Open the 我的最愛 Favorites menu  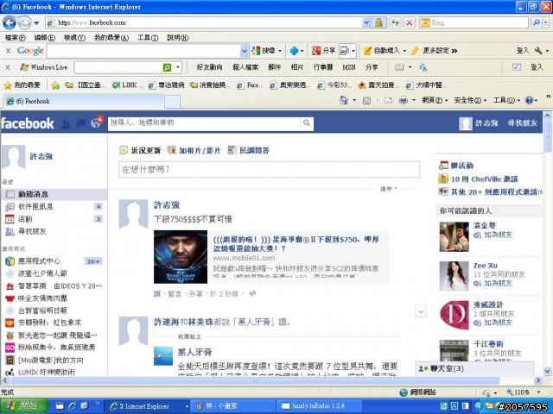click(111, 38)
